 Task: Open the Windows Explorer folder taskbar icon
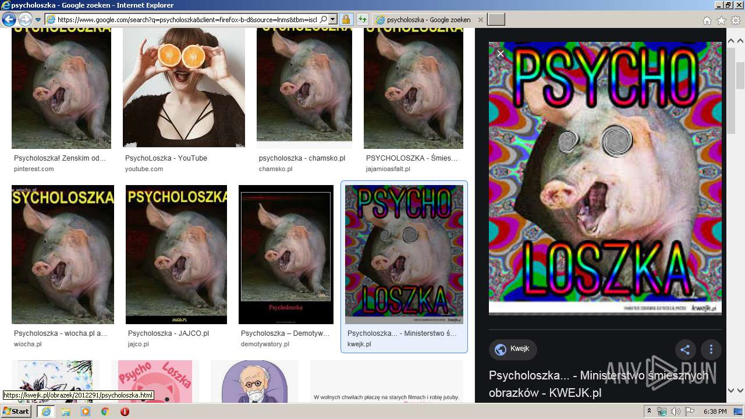click(x=66, y=411)
